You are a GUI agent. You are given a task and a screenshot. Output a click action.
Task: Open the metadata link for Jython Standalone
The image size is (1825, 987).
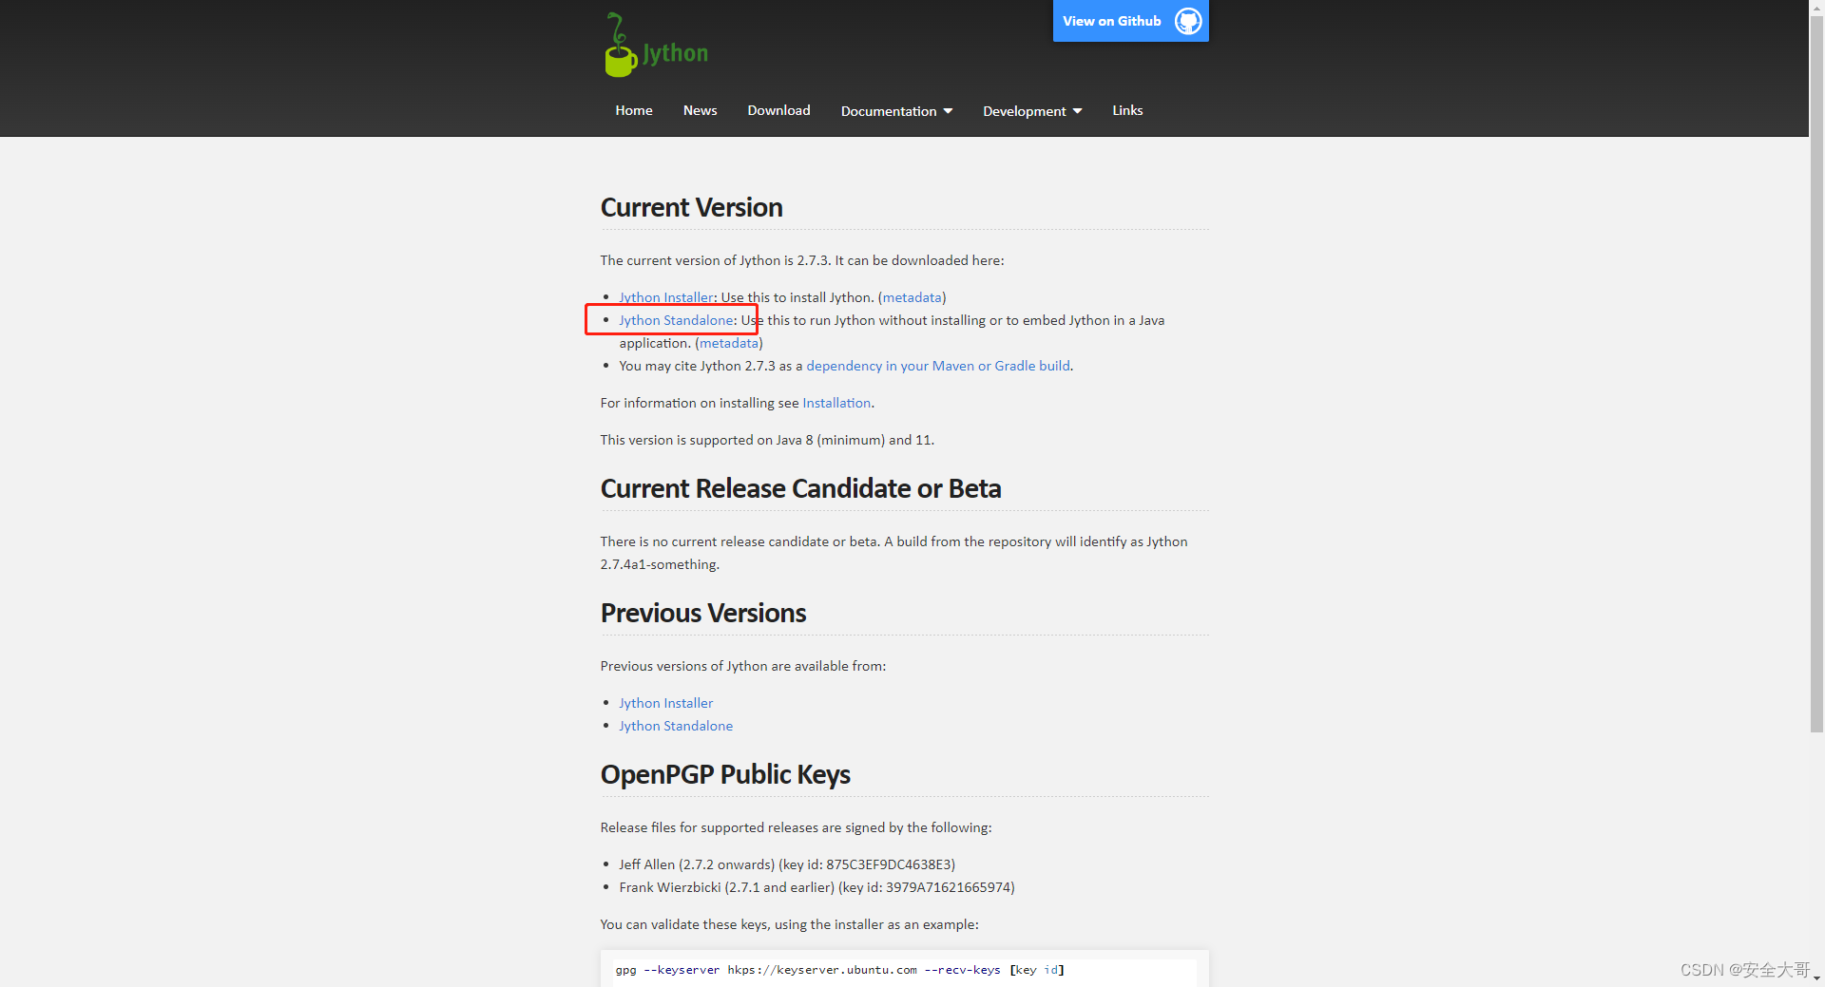click(729, 343)
